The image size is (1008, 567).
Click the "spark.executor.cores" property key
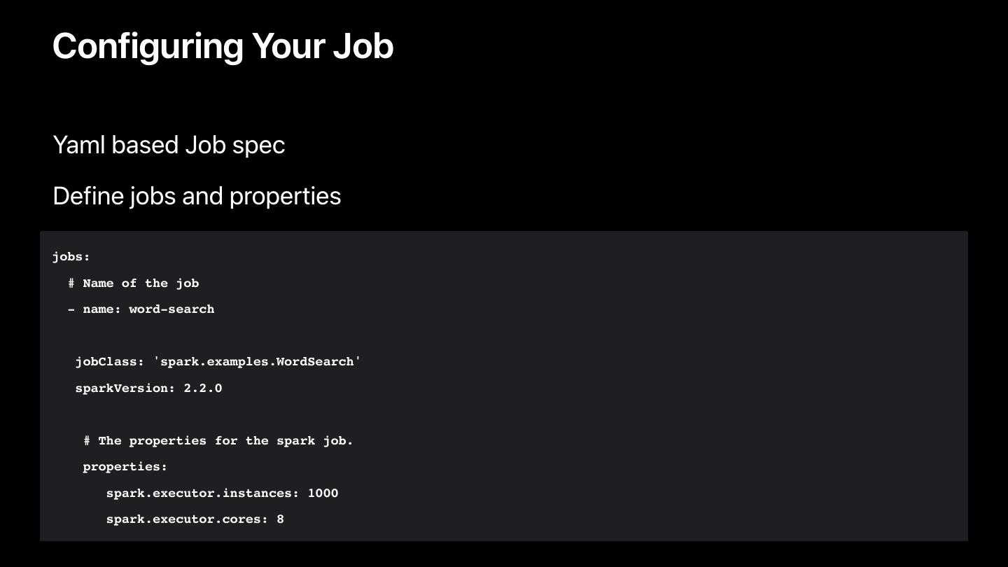pyautogui.click(x=183, y=519)
